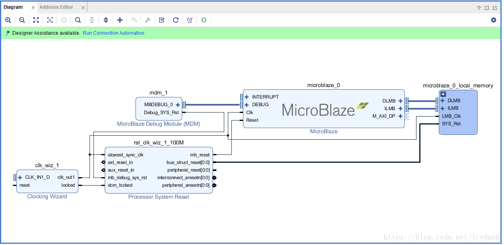Expand DLMB interface on local memory block
The image size is (504, 245).
point(442,101)
